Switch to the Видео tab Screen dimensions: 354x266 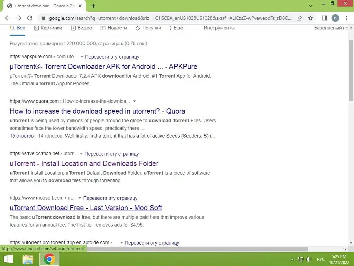[x=82, y=28]
